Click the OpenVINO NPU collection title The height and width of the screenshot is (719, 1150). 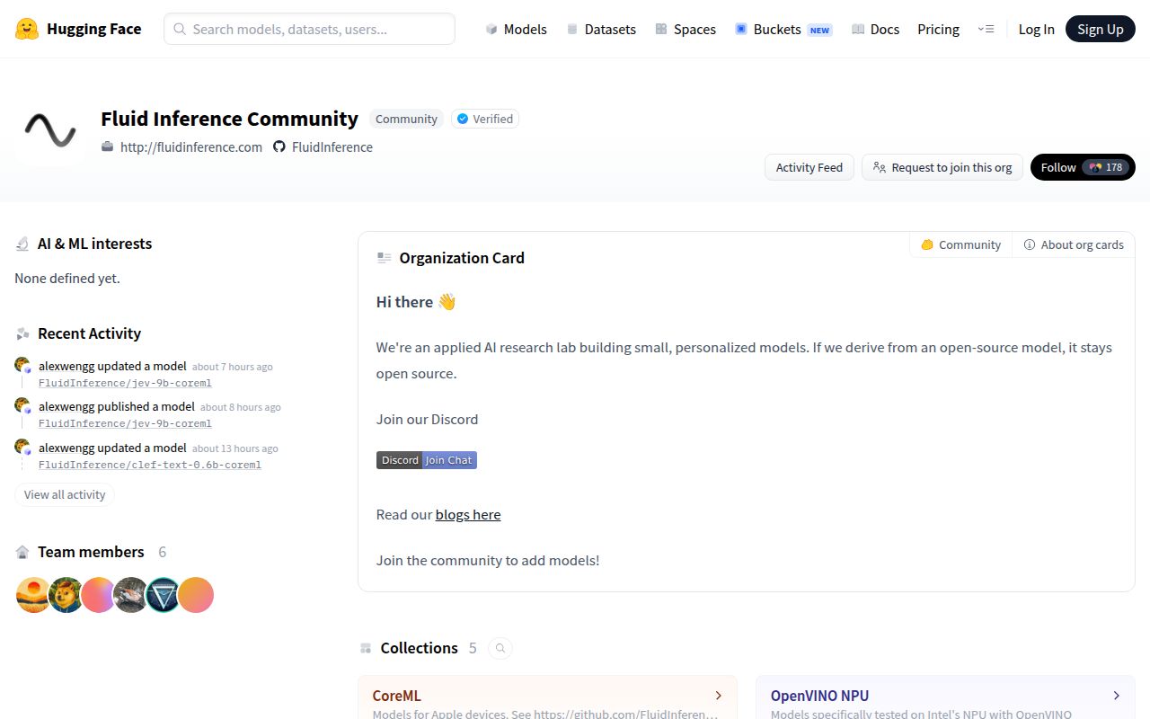[x=819, y=696]
